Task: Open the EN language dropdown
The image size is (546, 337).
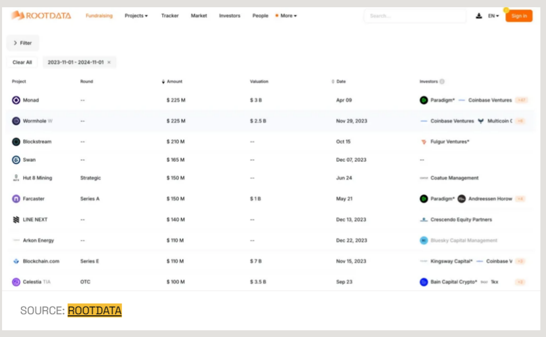Action: click(x=494, y=16)
